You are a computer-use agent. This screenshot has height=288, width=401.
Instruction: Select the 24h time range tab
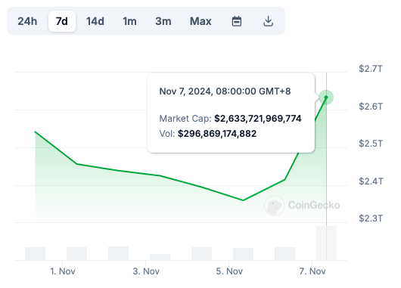27,21
